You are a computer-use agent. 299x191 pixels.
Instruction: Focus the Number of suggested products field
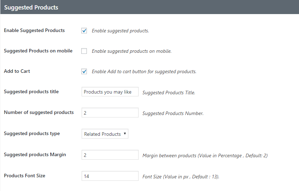(110, 113)
